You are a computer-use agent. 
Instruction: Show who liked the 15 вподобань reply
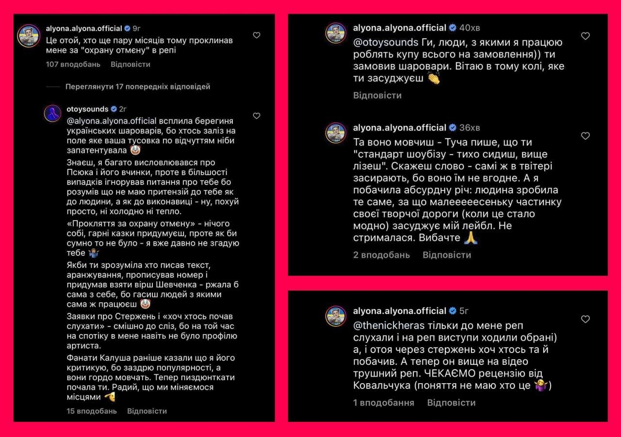coord(92,411)
